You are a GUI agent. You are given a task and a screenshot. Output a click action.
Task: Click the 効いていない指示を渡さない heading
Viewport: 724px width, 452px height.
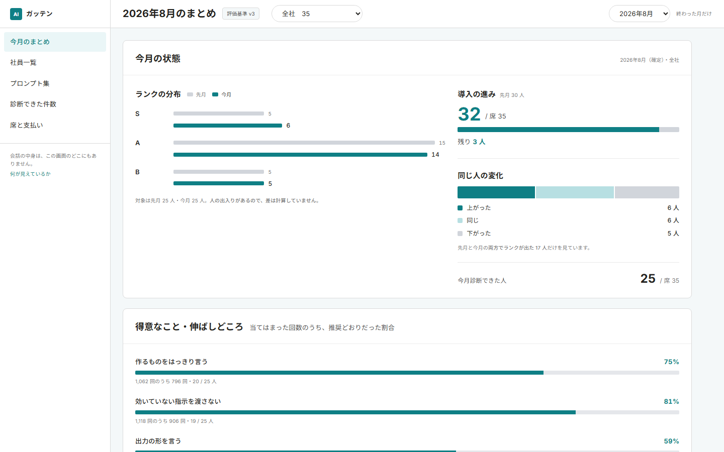178,401
